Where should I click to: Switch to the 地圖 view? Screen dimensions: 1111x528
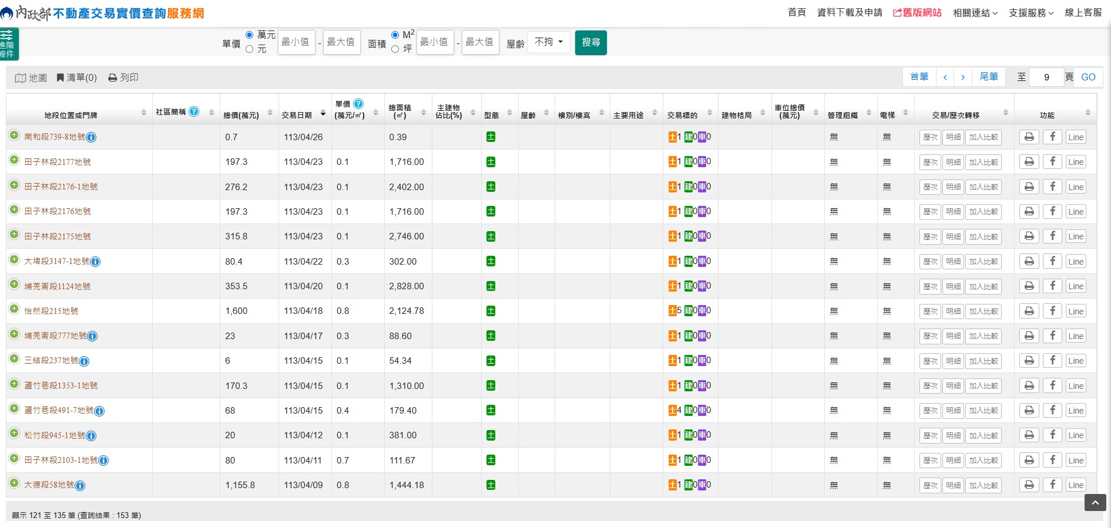tap(31, 77)
